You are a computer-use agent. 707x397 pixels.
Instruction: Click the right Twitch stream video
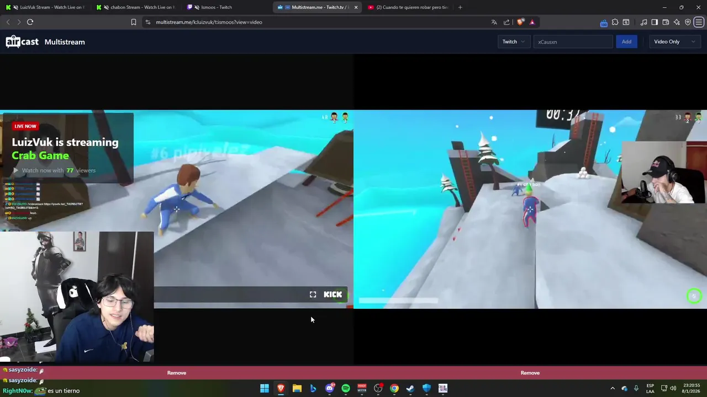(530, 210)
